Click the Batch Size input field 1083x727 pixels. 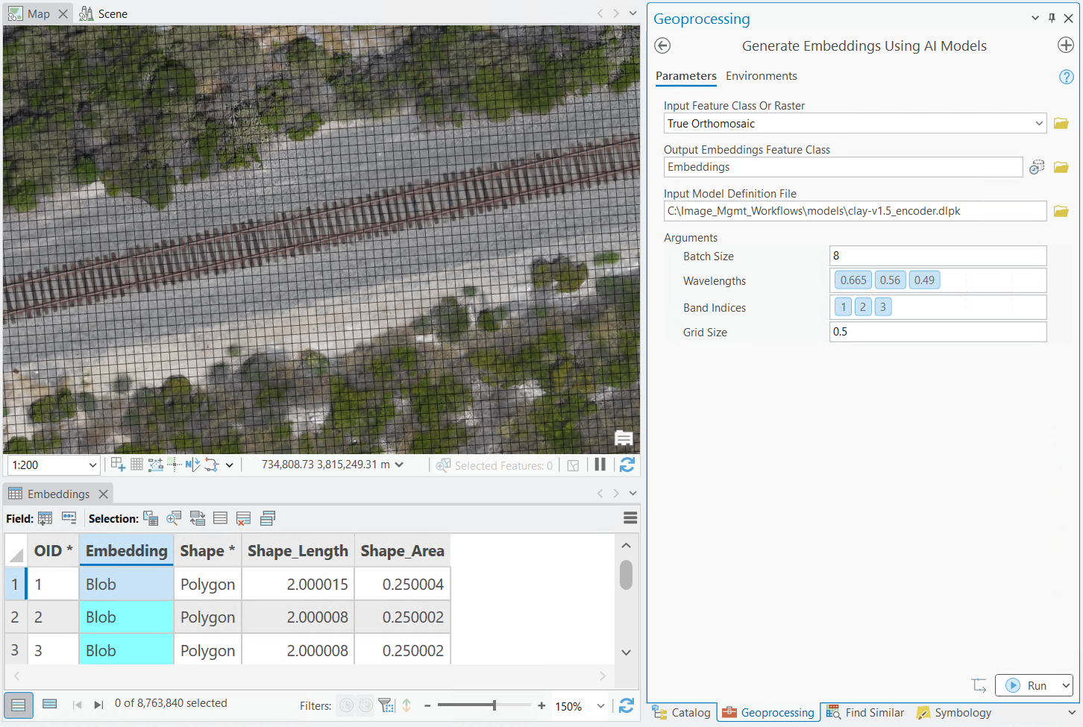(938, 256)
